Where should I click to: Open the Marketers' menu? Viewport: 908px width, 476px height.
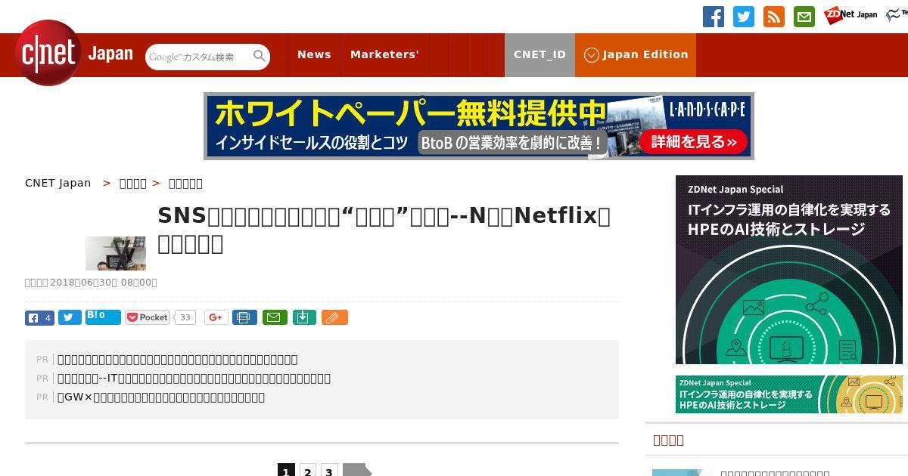(x=384, y=54)
